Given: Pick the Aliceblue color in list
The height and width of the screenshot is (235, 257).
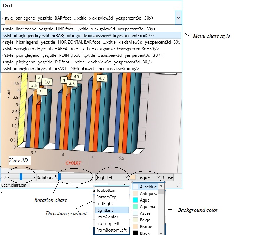Looking at the screenshot, I should click(148, 187).
